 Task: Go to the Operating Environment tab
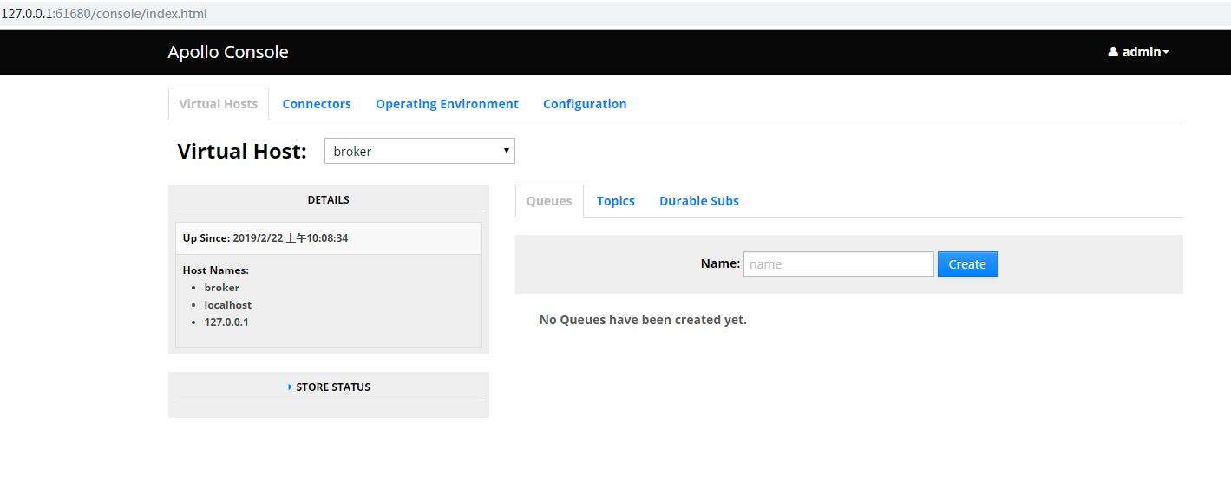click(447, 104)
